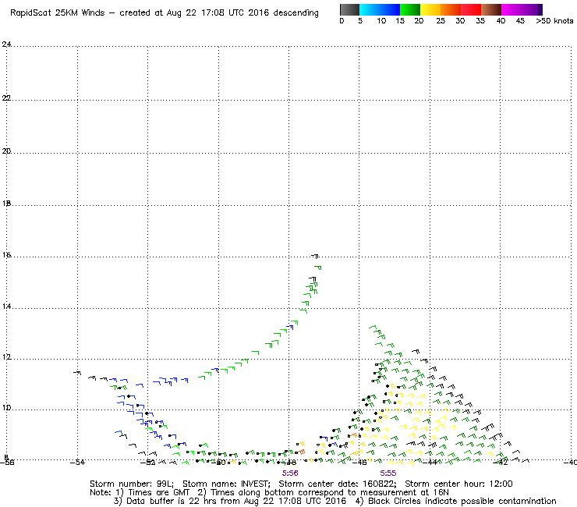Click the blue 10-15 knots color swatch
The width and height of the screenshot is (577, 507).
(390, 9)
